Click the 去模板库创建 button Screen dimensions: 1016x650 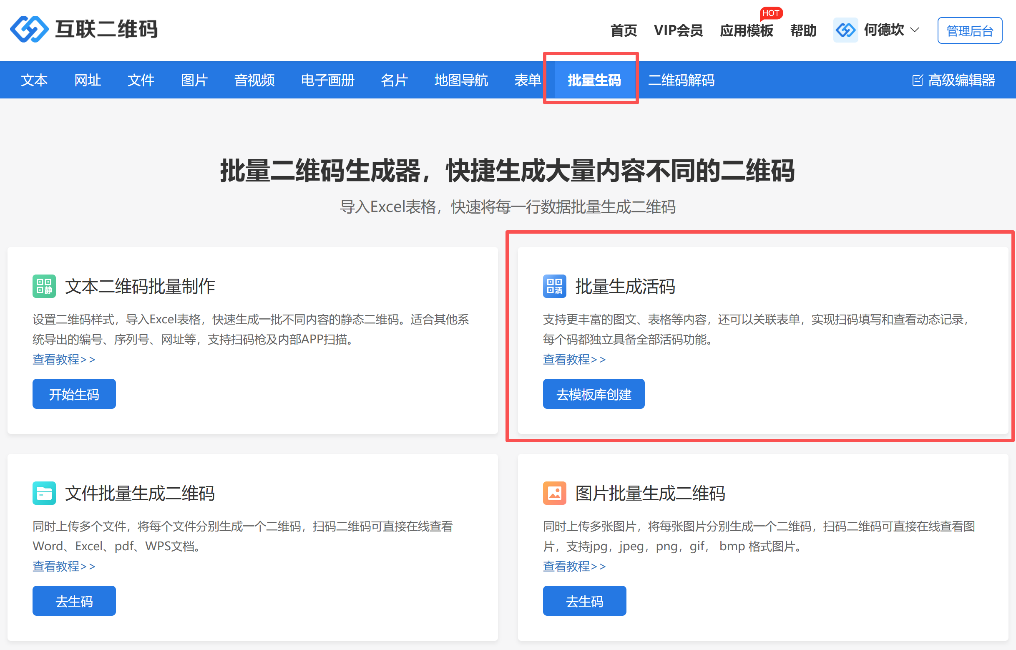pos(594,394)
